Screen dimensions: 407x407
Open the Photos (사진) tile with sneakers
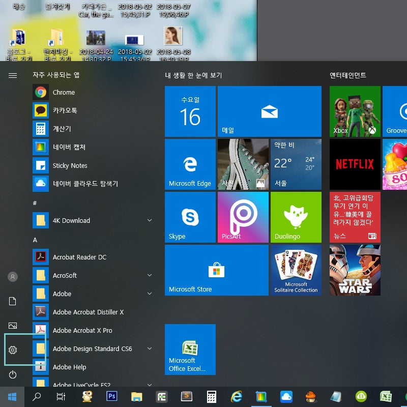coord(243,164)
